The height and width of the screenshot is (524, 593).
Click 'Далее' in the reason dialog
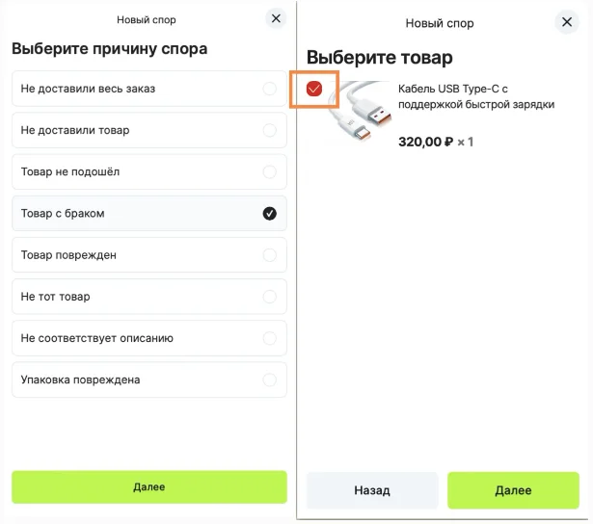[x=149, y=487]
